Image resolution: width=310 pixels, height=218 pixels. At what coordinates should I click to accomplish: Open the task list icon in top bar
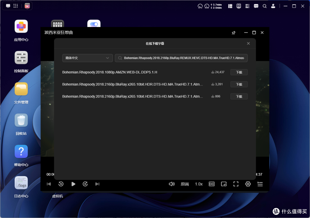(x=247, y=6)
